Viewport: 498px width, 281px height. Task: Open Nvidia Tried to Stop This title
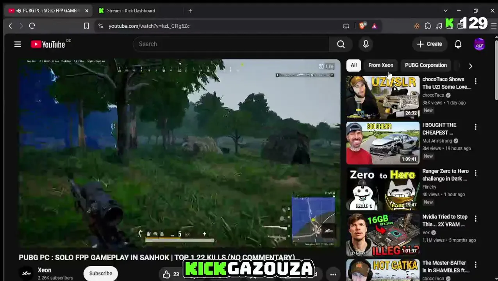coord(445,221)
